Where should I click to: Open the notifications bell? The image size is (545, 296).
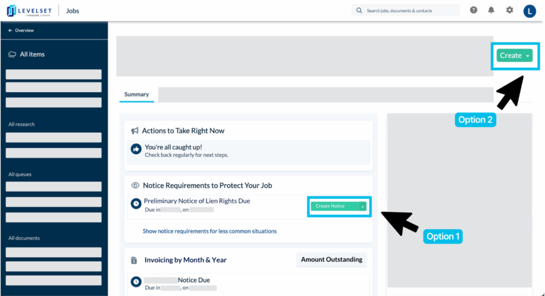(491, 10)
